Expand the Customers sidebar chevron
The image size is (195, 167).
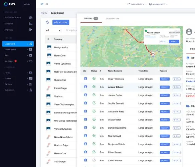coord(27,90)
